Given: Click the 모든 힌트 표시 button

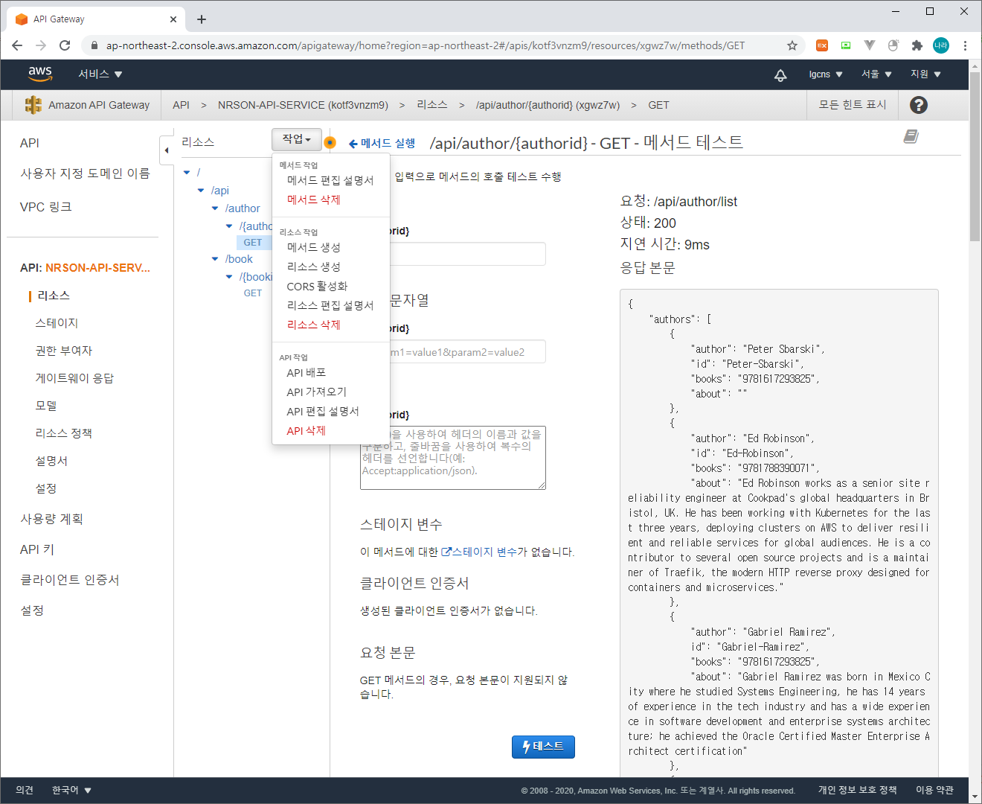Looking at the screenshot, I should (x=853, y=105).
